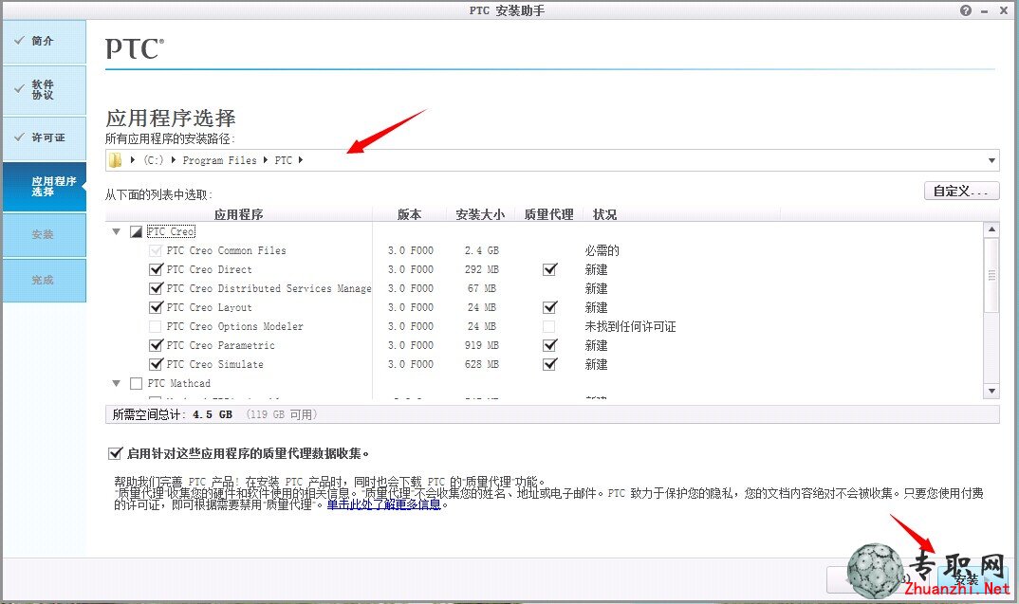Uncheck PTC Creo Parametric application

tap(156, 345)
